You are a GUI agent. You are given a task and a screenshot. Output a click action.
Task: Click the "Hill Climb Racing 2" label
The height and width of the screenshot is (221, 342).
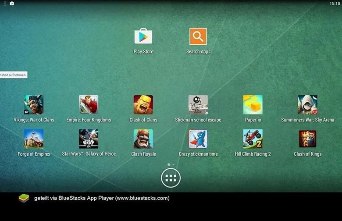(x=253, y=154)
